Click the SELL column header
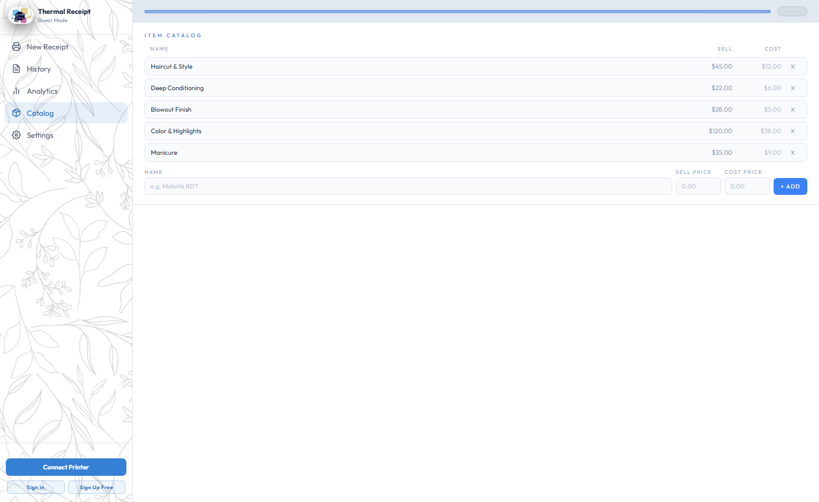Image resolution: width=819 pixels, height=502 pixels. coord(725,49)
